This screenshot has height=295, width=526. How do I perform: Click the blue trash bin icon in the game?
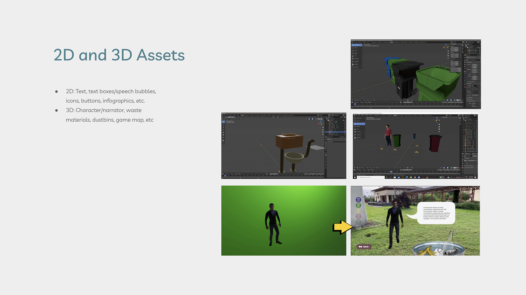(358, 200)
